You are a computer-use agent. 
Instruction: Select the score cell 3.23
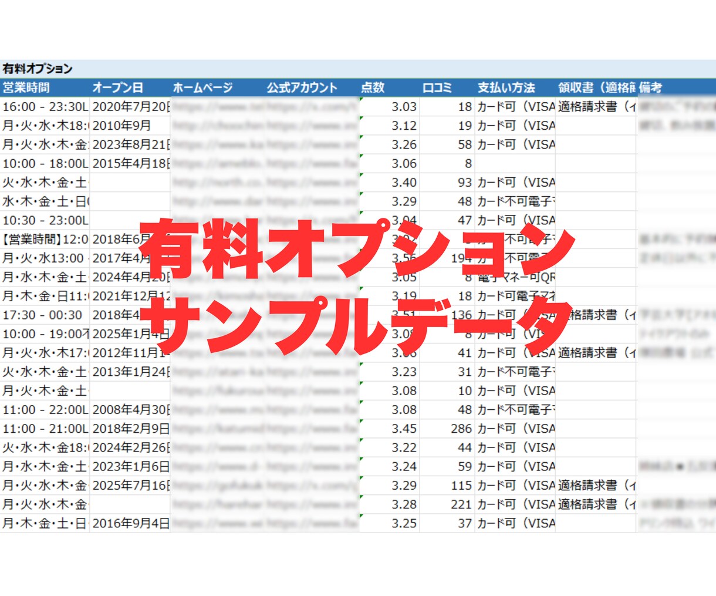click(389, 372)
